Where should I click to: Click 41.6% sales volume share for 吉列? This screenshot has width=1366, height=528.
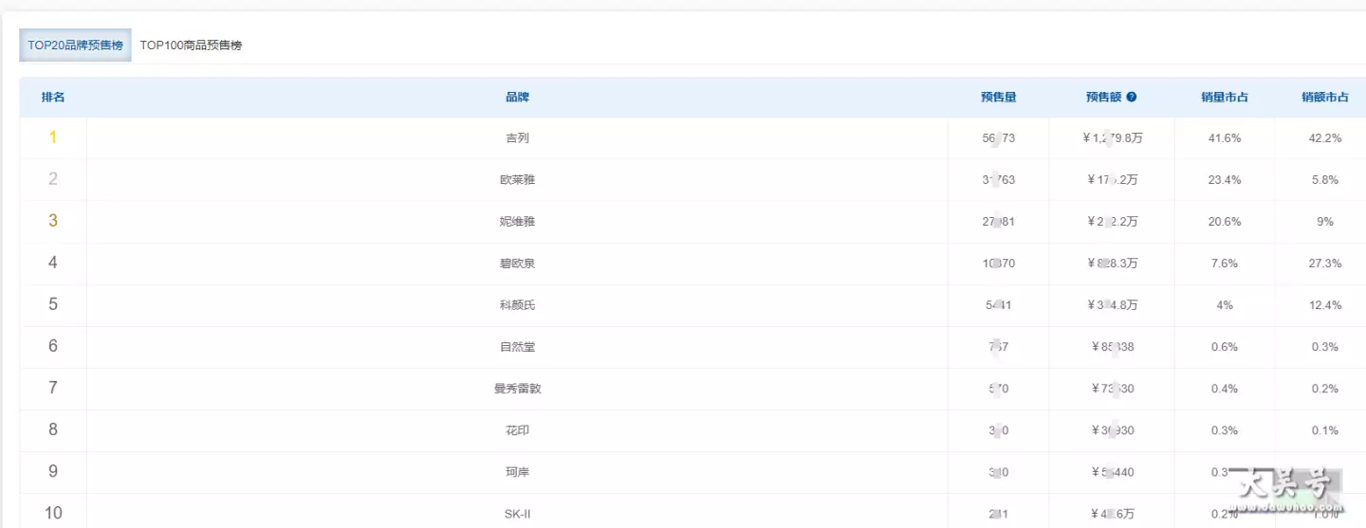coord(1225,138)
